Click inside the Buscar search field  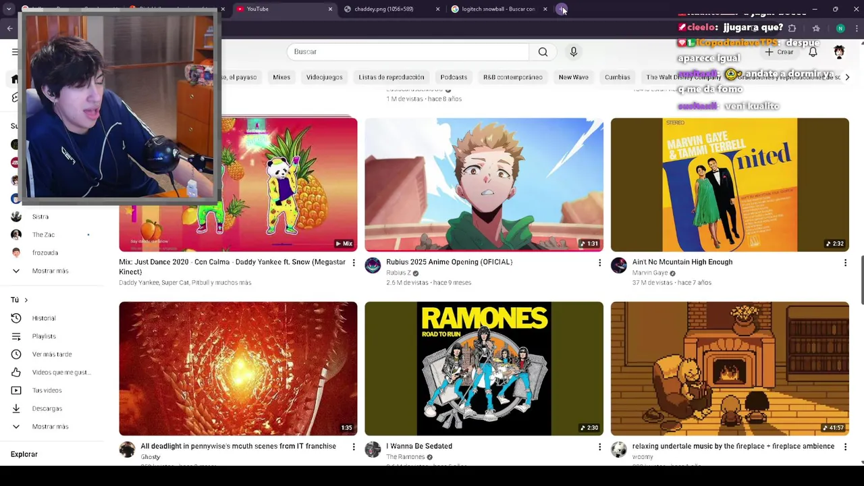click(x=408, y=52)
